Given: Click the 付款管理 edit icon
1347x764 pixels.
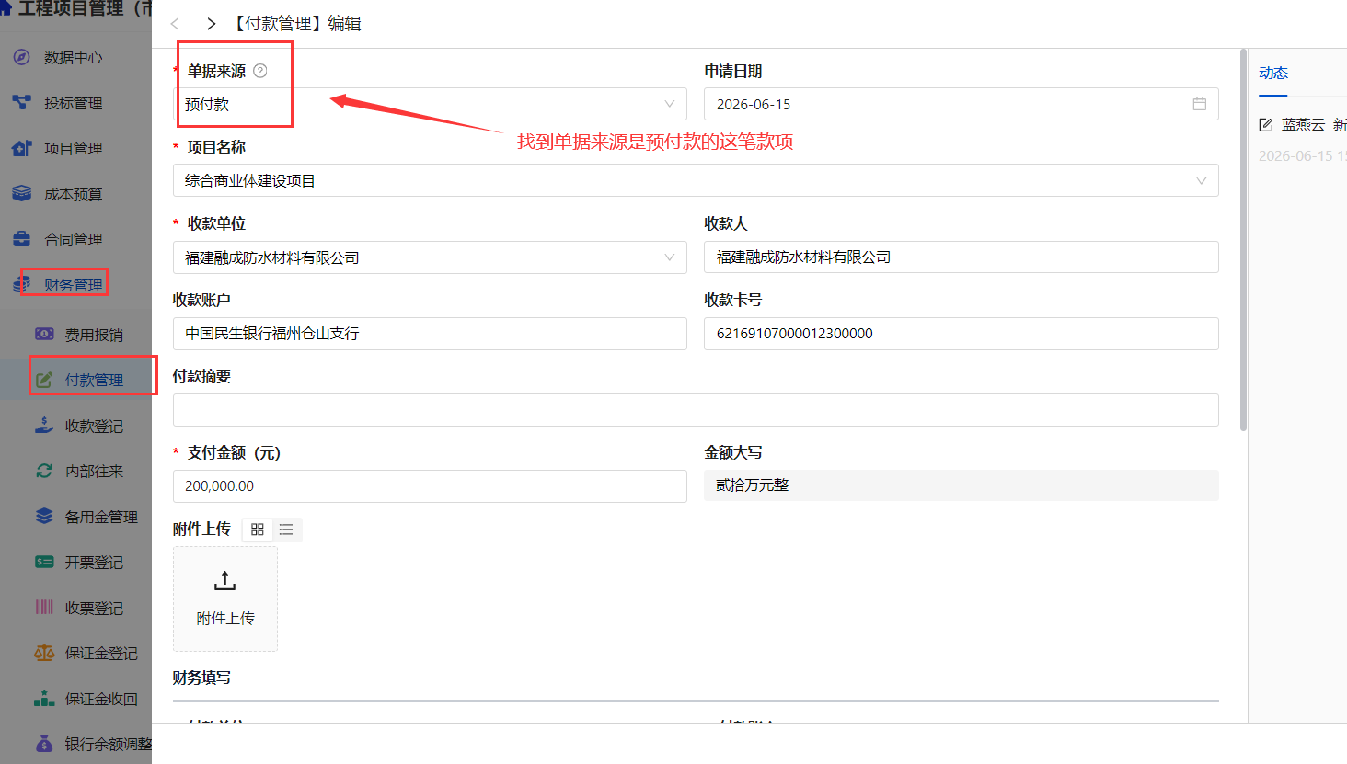Looking at the screenshot, I should (44, 380).
